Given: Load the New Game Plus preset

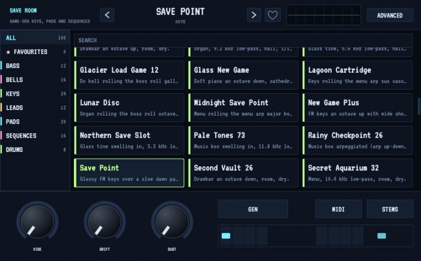Looking at the screenshot, I should [x=357, y=107].
